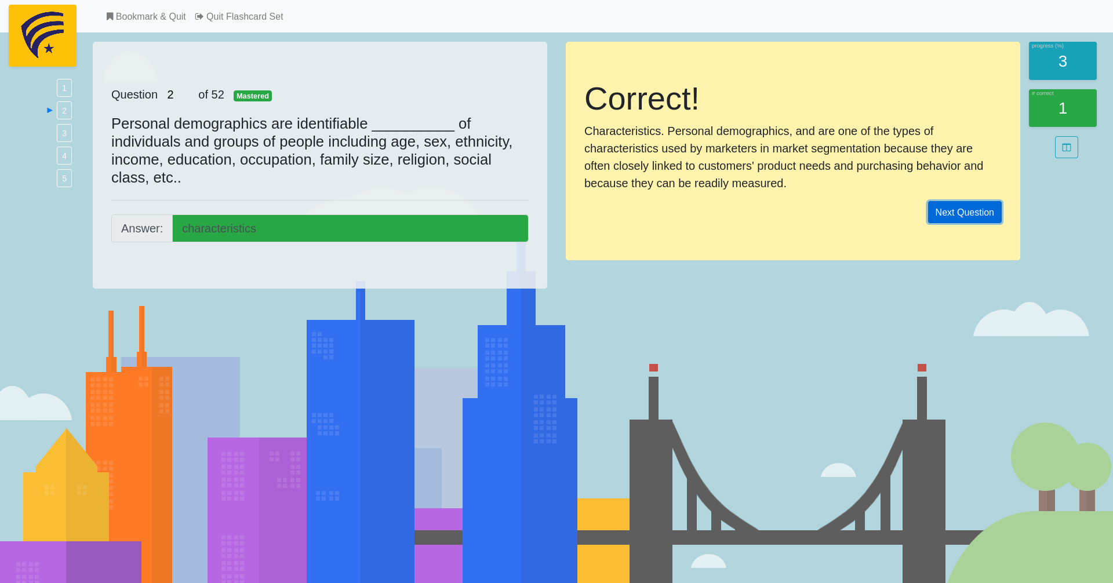Click the Next Question button

pyautogui.click(x=965, y=212)
